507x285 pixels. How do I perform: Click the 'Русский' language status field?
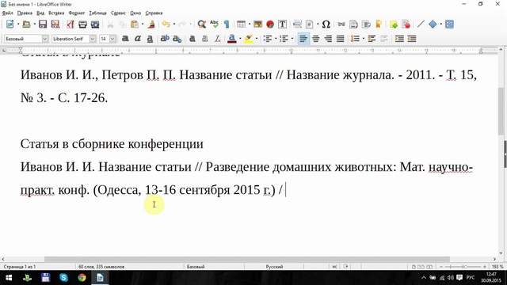[x=274, y=267]
